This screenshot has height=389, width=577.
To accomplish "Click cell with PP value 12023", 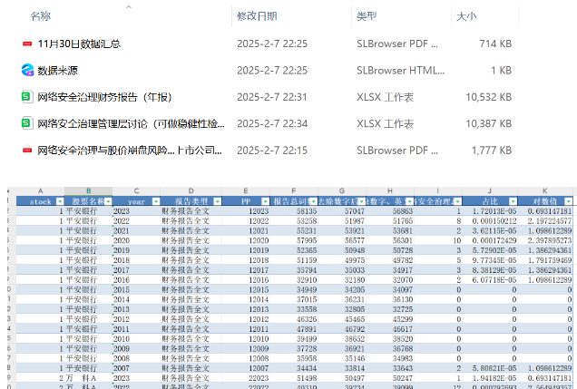I will [246, 211].
